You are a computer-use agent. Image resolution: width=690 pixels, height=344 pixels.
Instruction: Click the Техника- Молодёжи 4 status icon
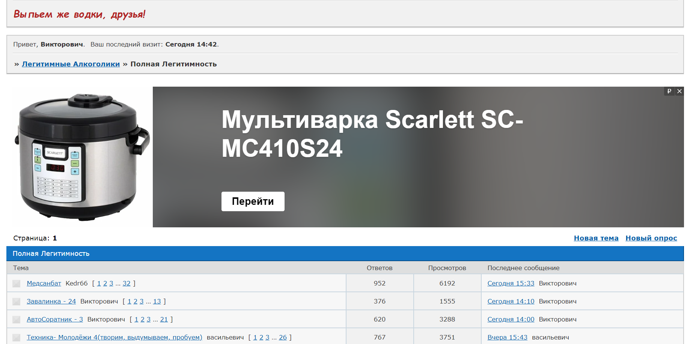(x=16, y=338)
